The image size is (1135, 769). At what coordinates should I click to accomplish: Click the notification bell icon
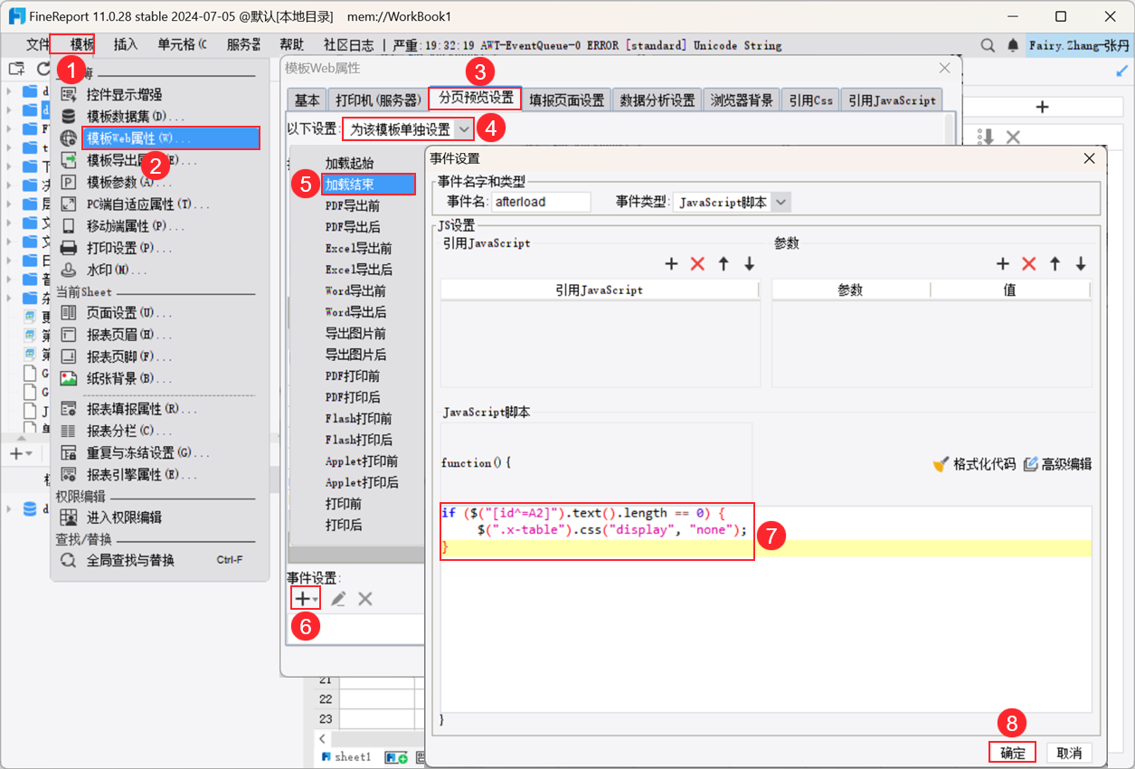point(1012,44)
